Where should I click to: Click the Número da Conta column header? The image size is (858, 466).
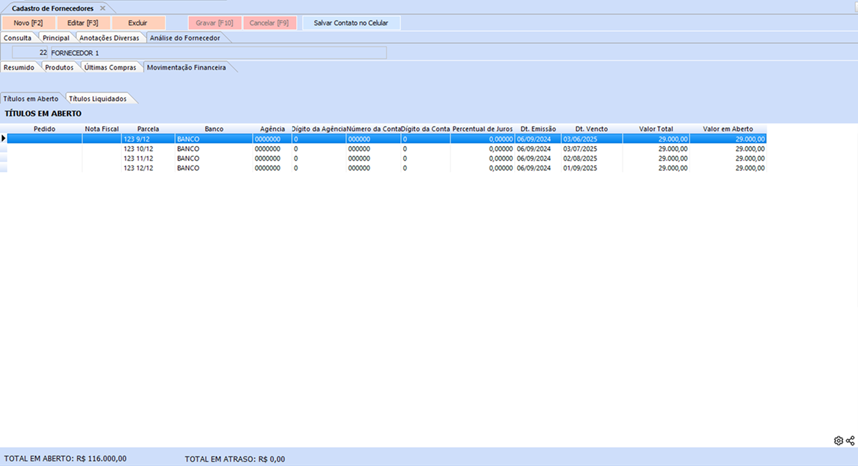[374, 129]
